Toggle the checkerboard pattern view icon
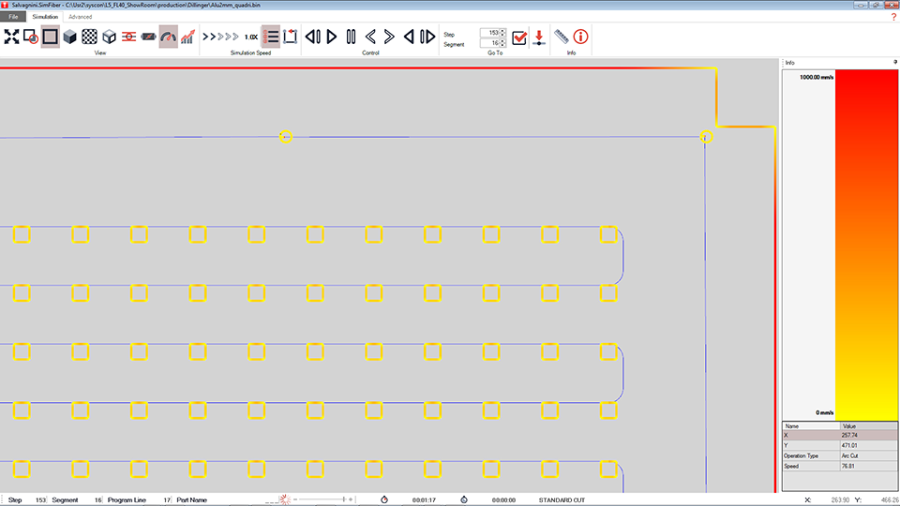Image resolution: width=900 pixels, height=506 pixels. (90, 37)
